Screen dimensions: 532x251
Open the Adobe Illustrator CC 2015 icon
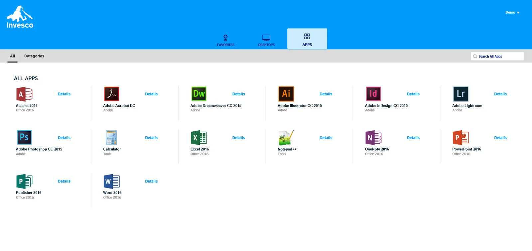(286, 94)
